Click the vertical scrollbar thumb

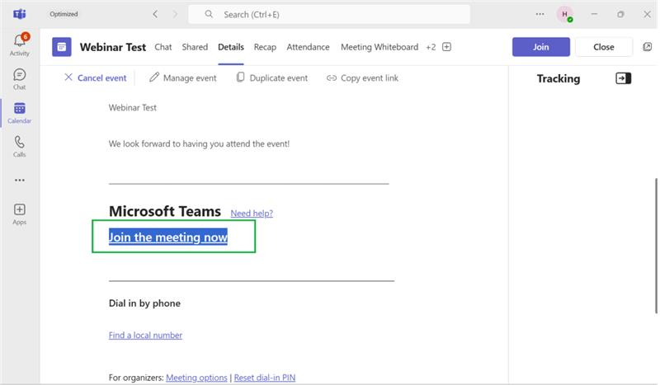(656, 246)
